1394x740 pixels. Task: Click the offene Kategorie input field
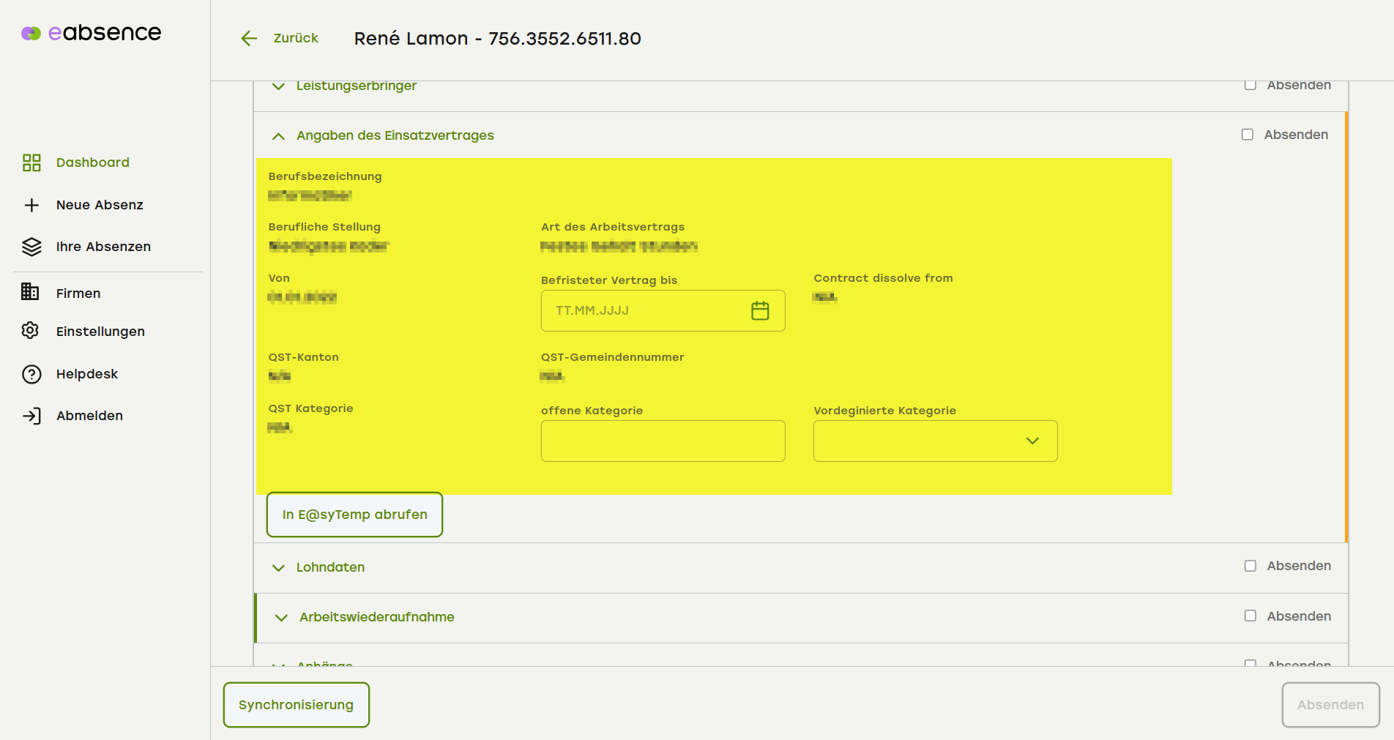[x=663, y=441]
